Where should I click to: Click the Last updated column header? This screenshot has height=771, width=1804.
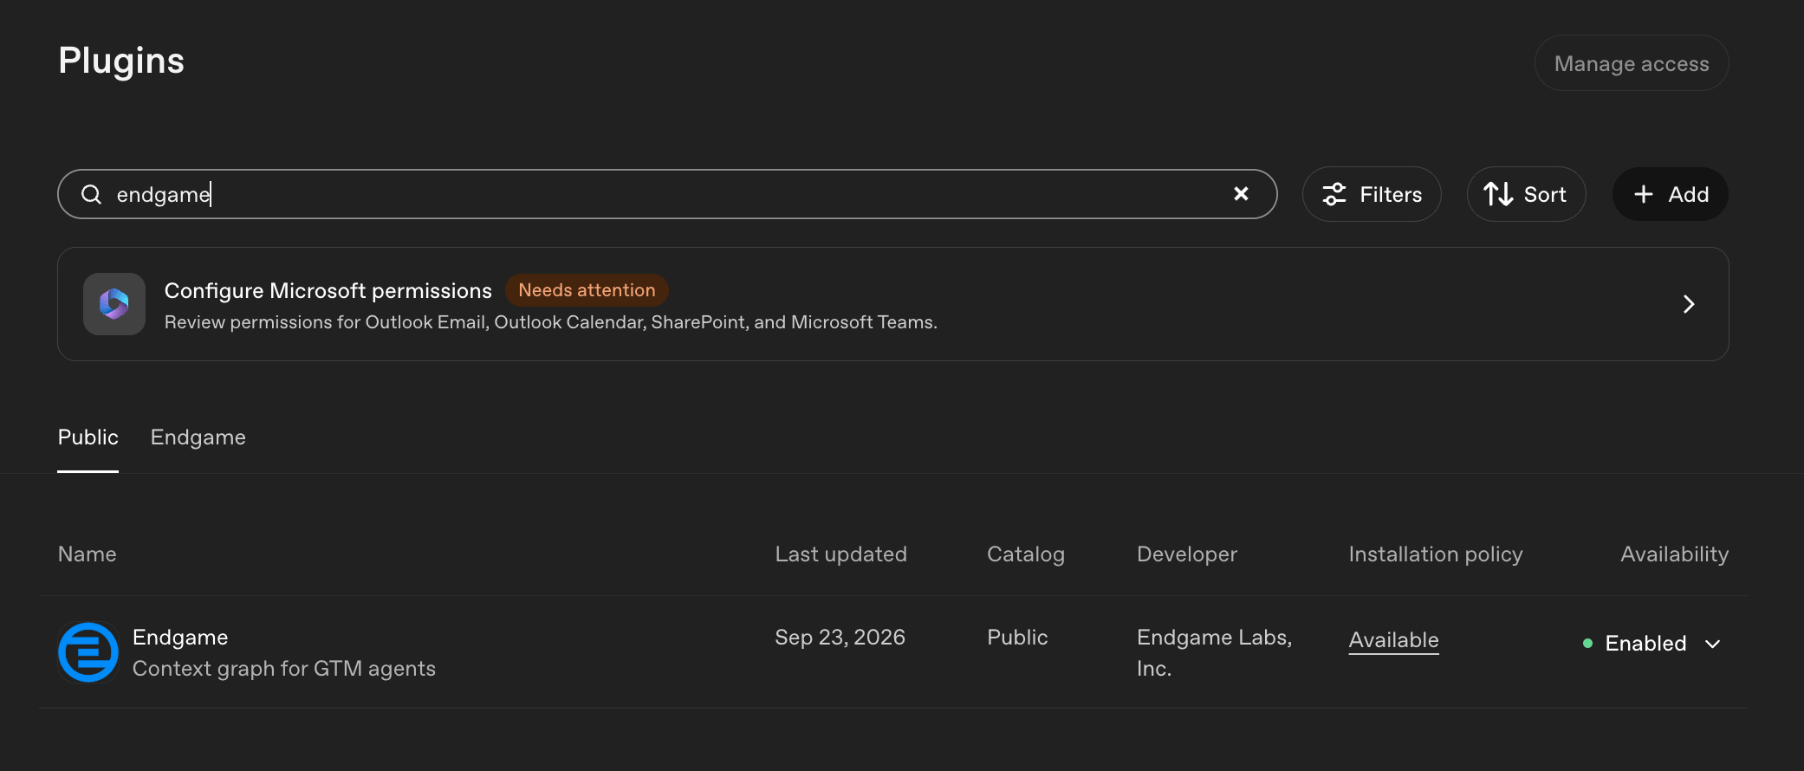tap(840, 554)
